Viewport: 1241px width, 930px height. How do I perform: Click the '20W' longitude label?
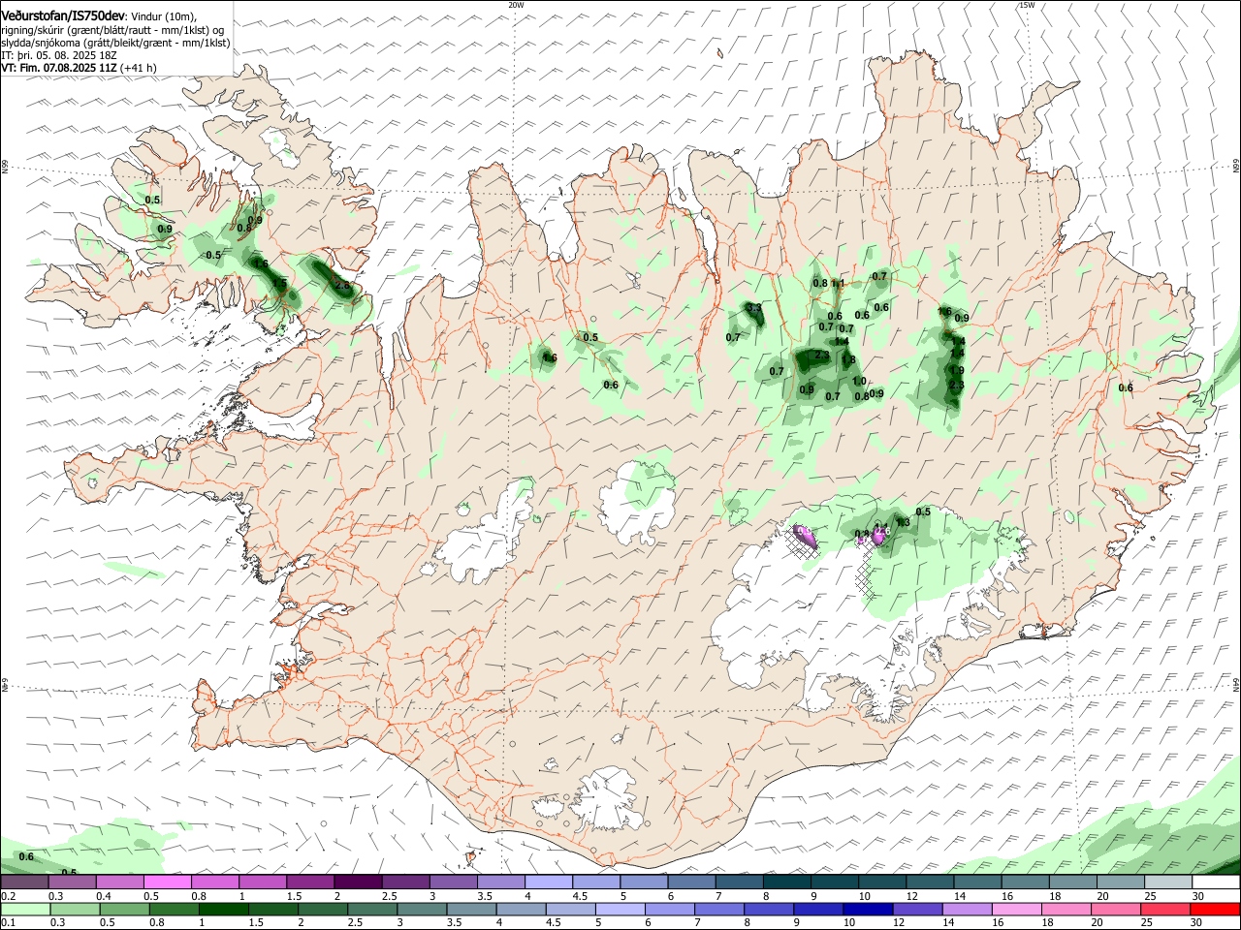pos(516,5)
